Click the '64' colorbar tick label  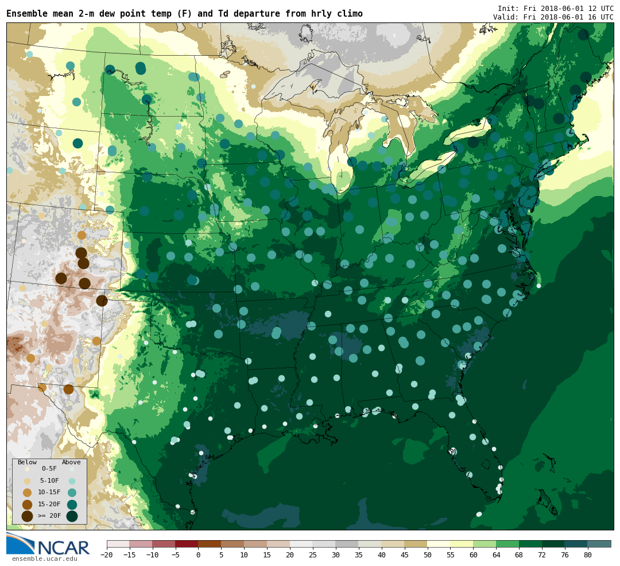pyautogui.click(x=496, y=555)
